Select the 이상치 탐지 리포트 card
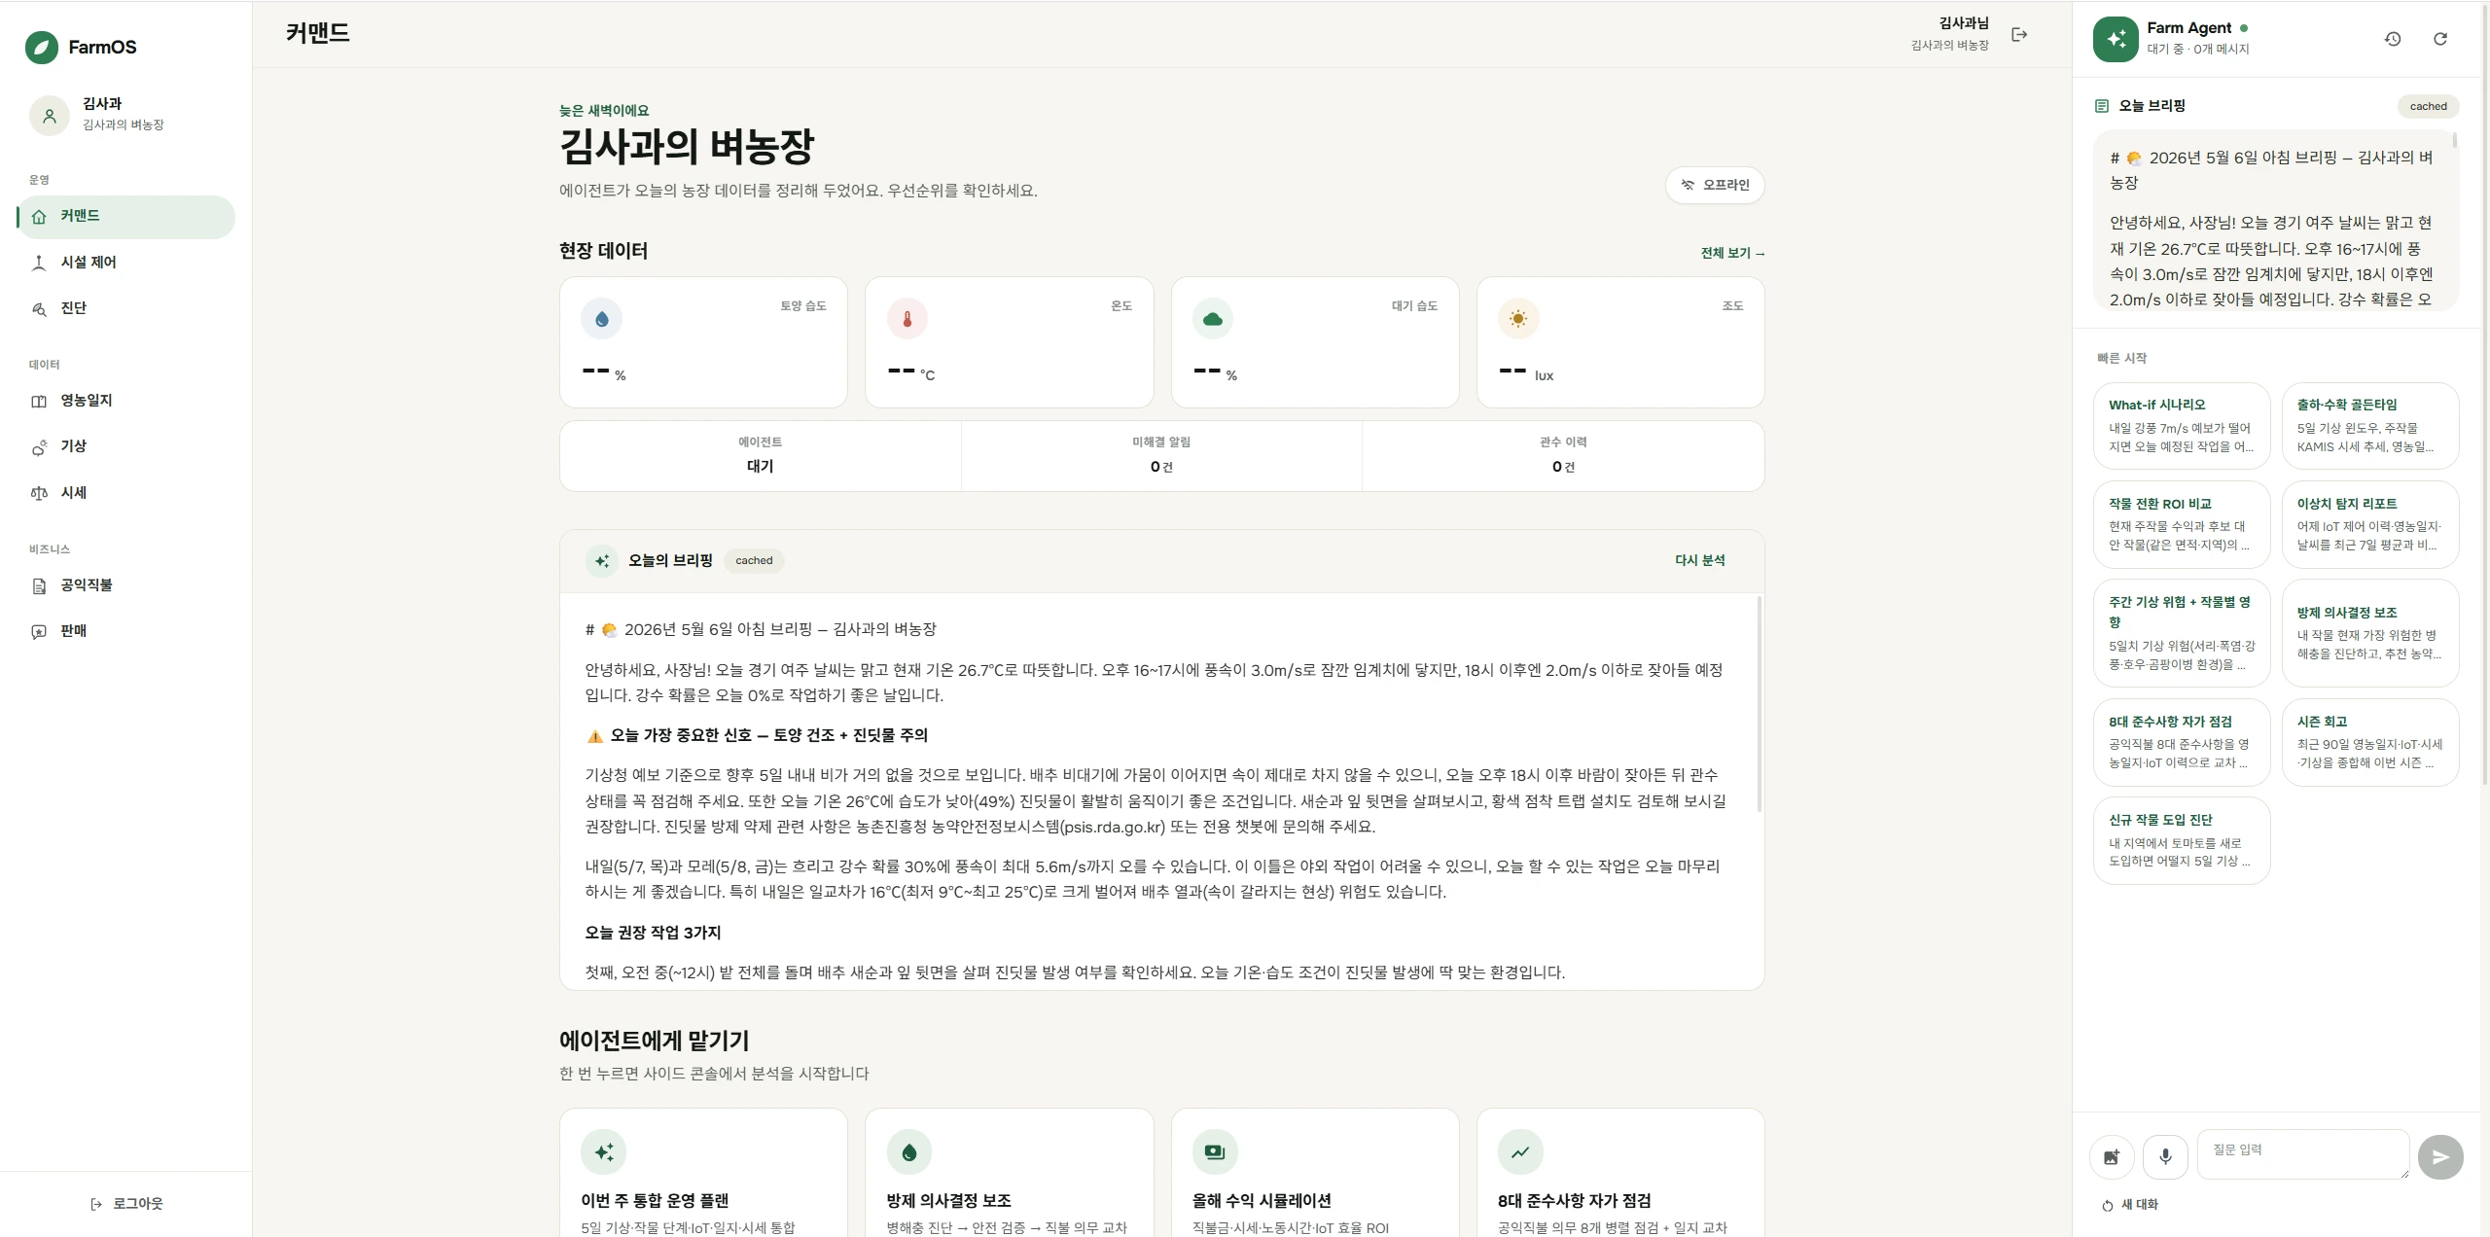The image size is (2490, 1237). click(2370, 524)
